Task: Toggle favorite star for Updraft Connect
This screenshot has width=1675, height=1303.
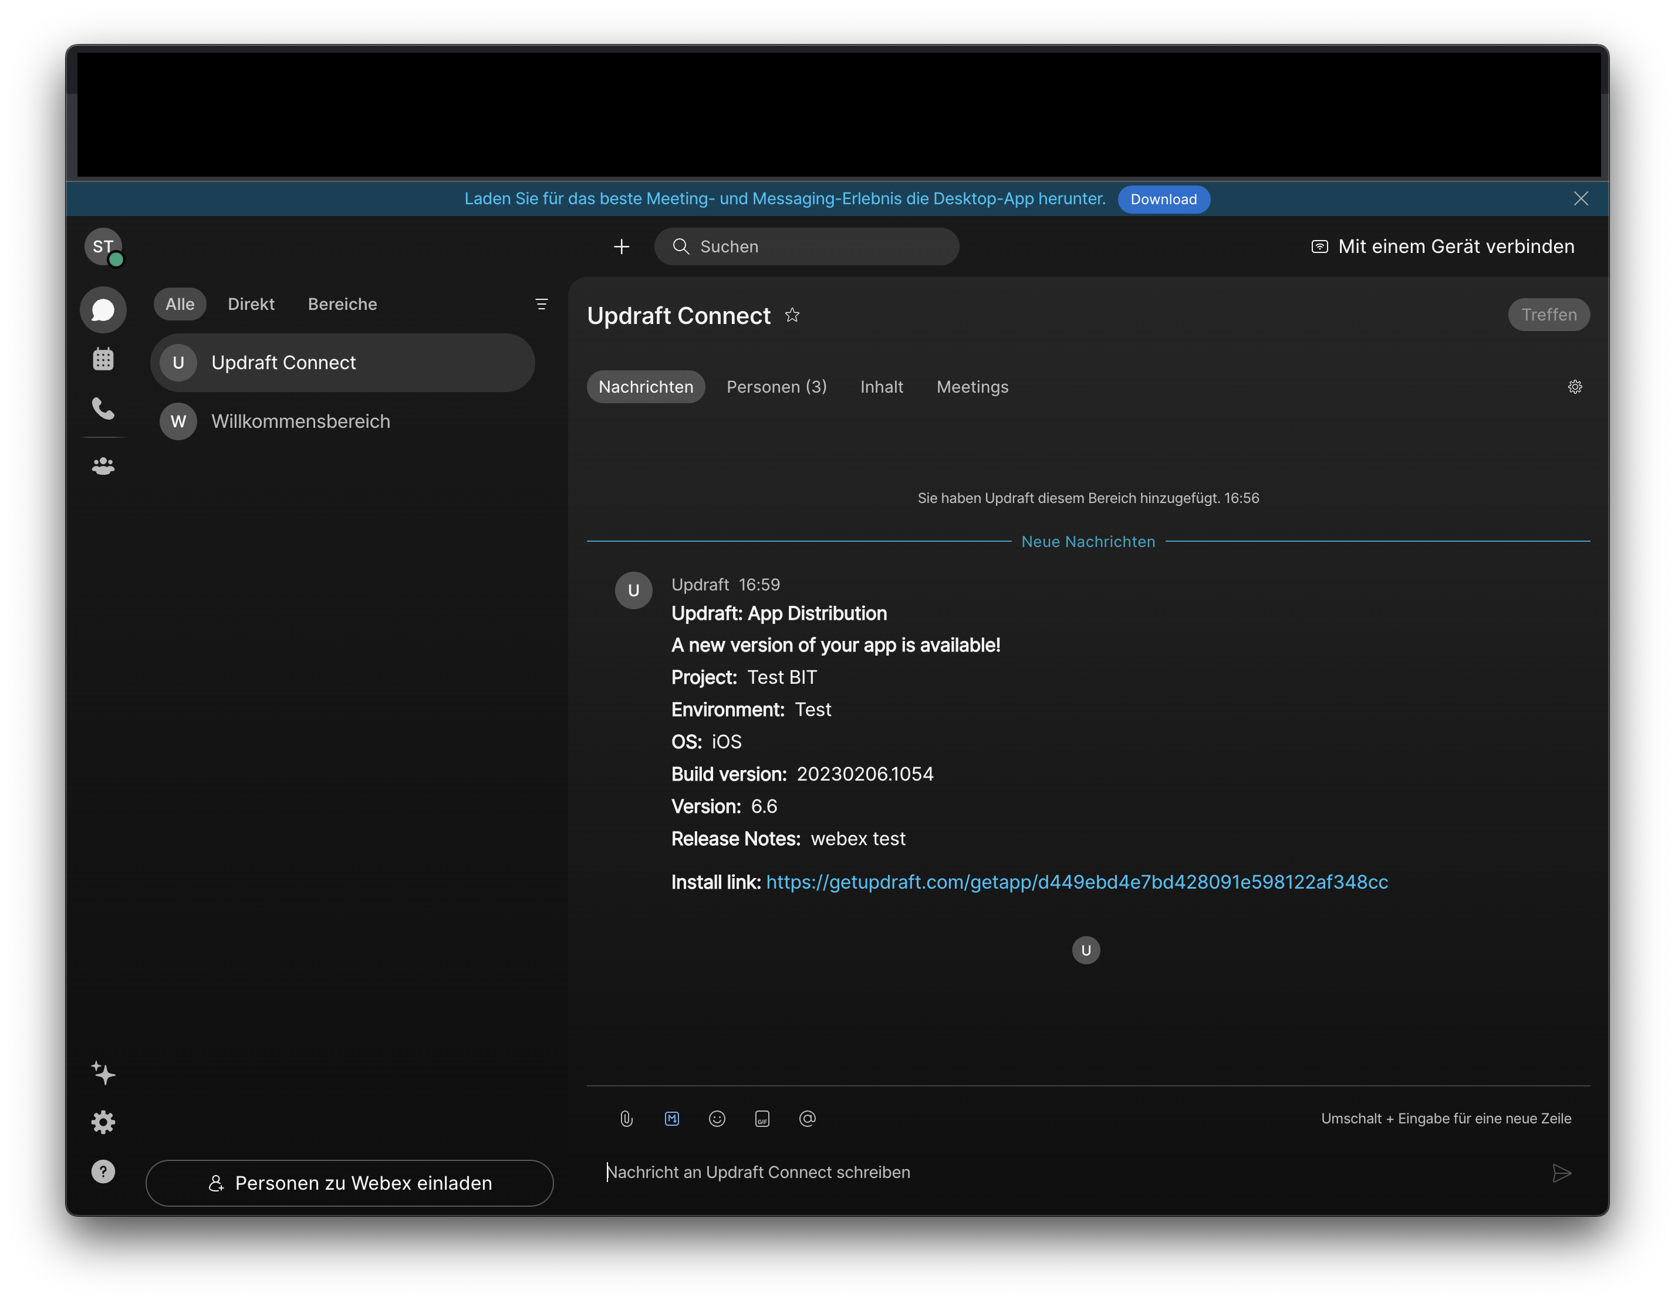Action: [x=792, y=315]
